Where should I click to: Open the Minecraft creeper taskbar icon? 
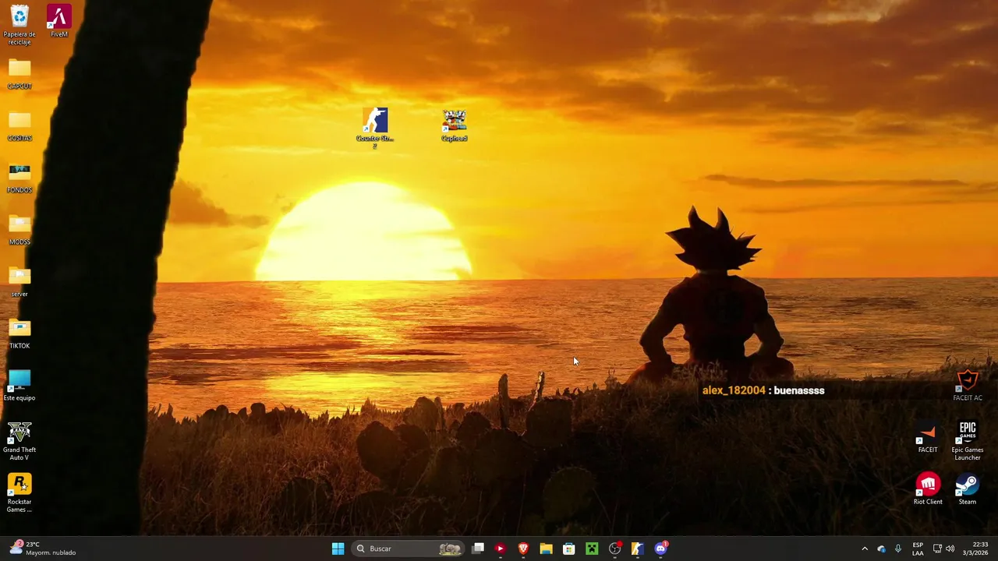pos(592,549)
